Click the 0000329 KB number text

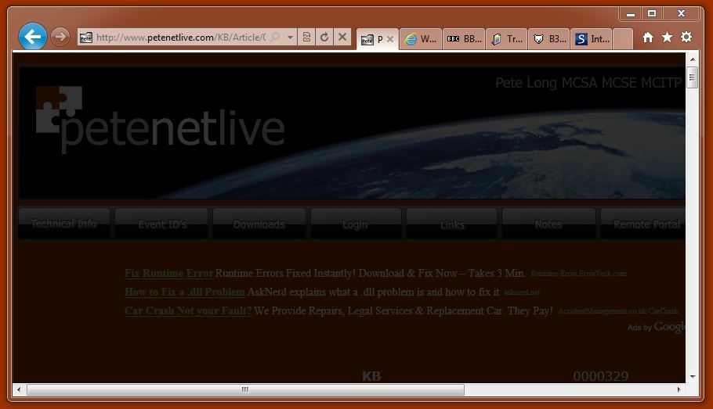click(x=600, y=376)
